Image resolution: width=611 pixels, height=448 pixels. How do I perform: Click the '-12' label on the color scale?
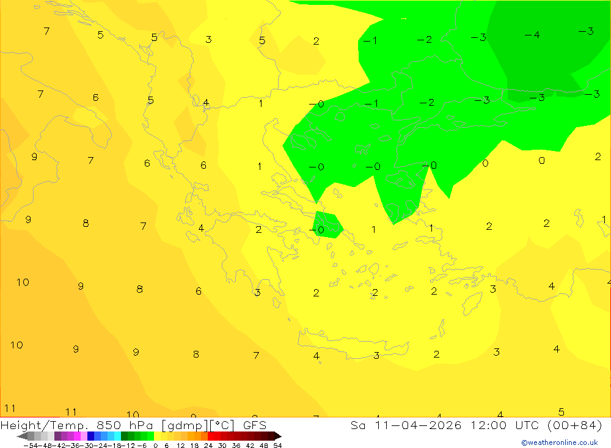point(128,446)
